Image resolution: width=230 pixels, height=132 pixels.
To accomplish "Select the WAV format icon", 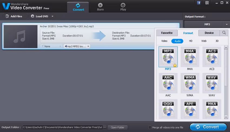I will coord(212,83).
